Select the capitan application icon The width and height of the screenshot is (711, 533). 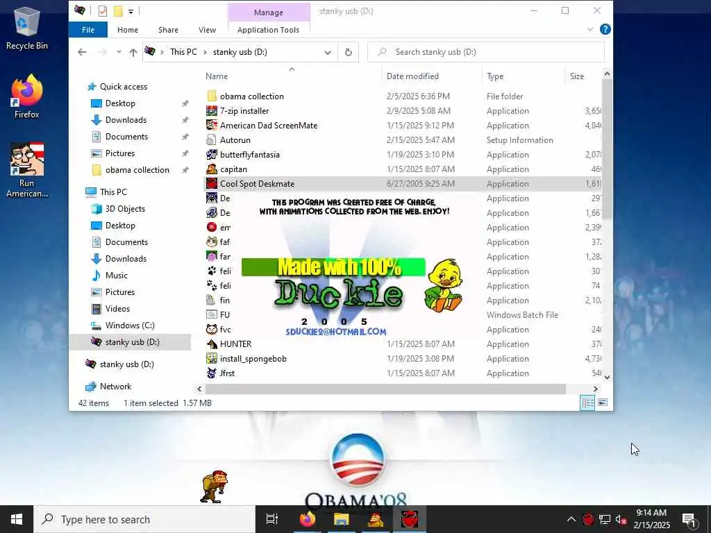click(x=212, y=169)
